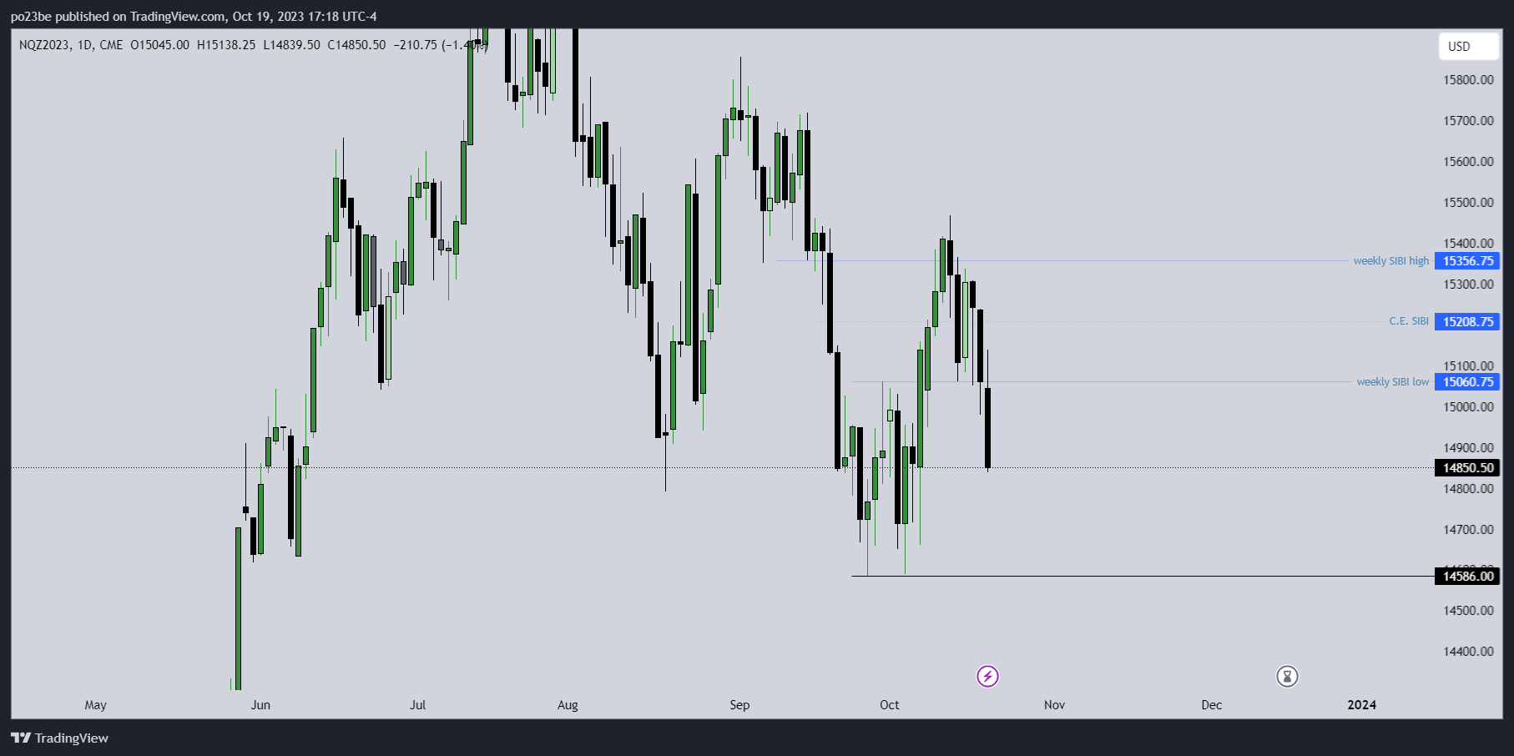1514x756 pixels.
Task: Click the Oct label on time axis
Action: point(890,705)
